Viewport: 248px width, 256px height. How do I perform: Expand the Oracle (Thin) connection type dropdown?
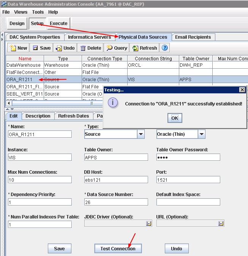pyautogui.click(x=202, y=134)
